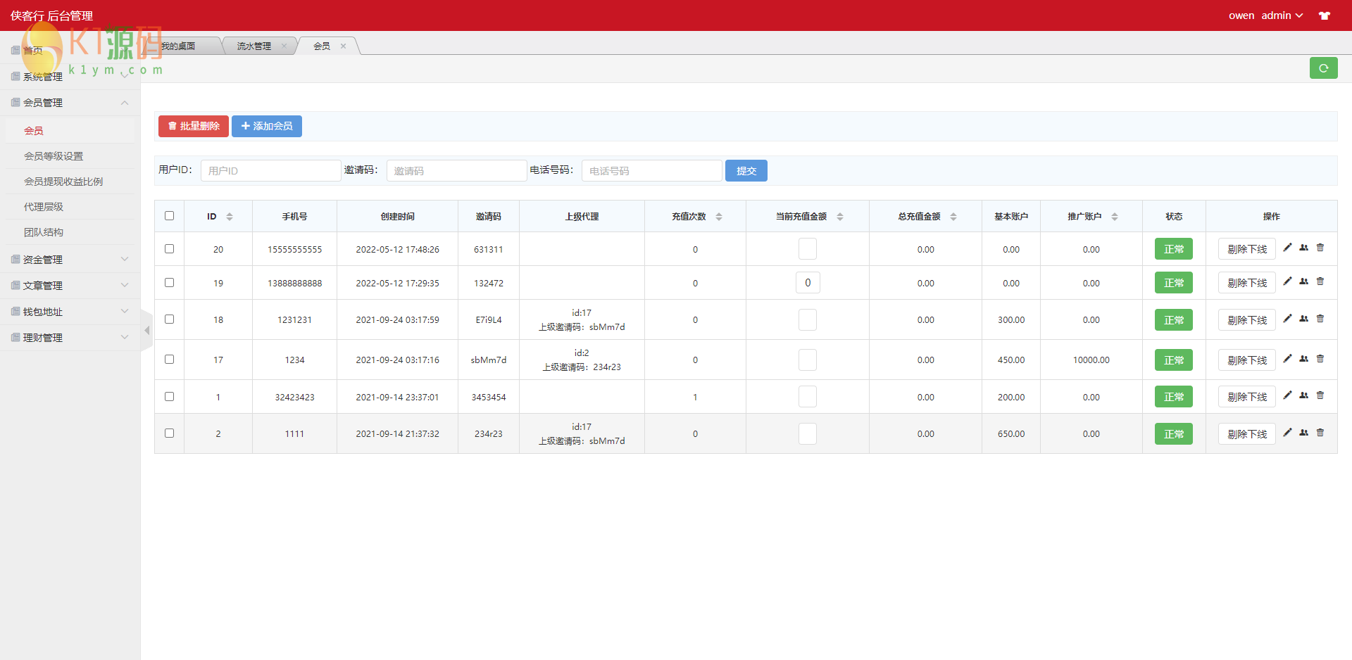Expand the 理财管理 sidebar section
This screenshot has height=660, width=1352.
pyautogui.click(x=69, y=338)
